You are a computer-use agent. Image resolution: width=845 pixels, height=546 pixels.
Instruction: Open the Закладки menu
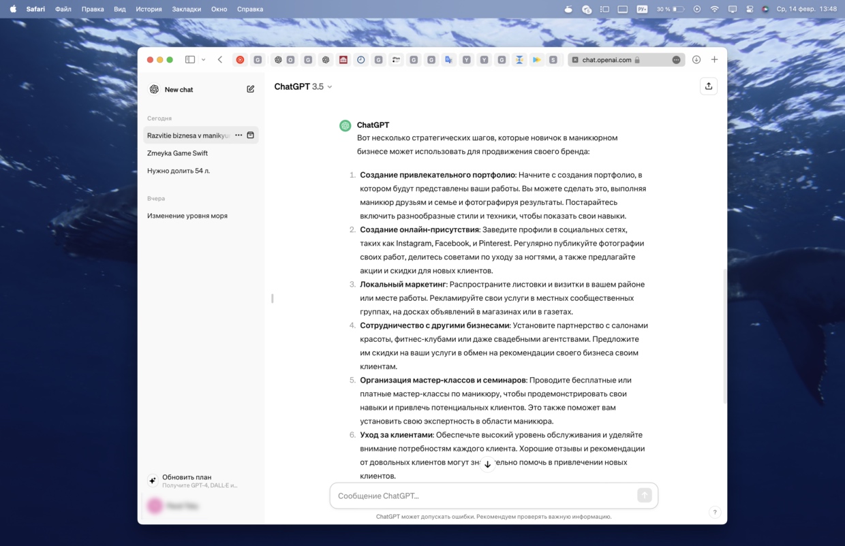pyautogui.click(x=187, y=9)
